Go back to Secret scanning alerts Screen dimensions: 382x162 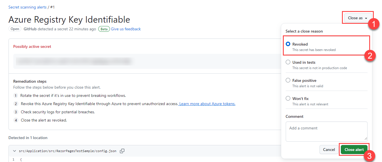[x=27, y=7]
